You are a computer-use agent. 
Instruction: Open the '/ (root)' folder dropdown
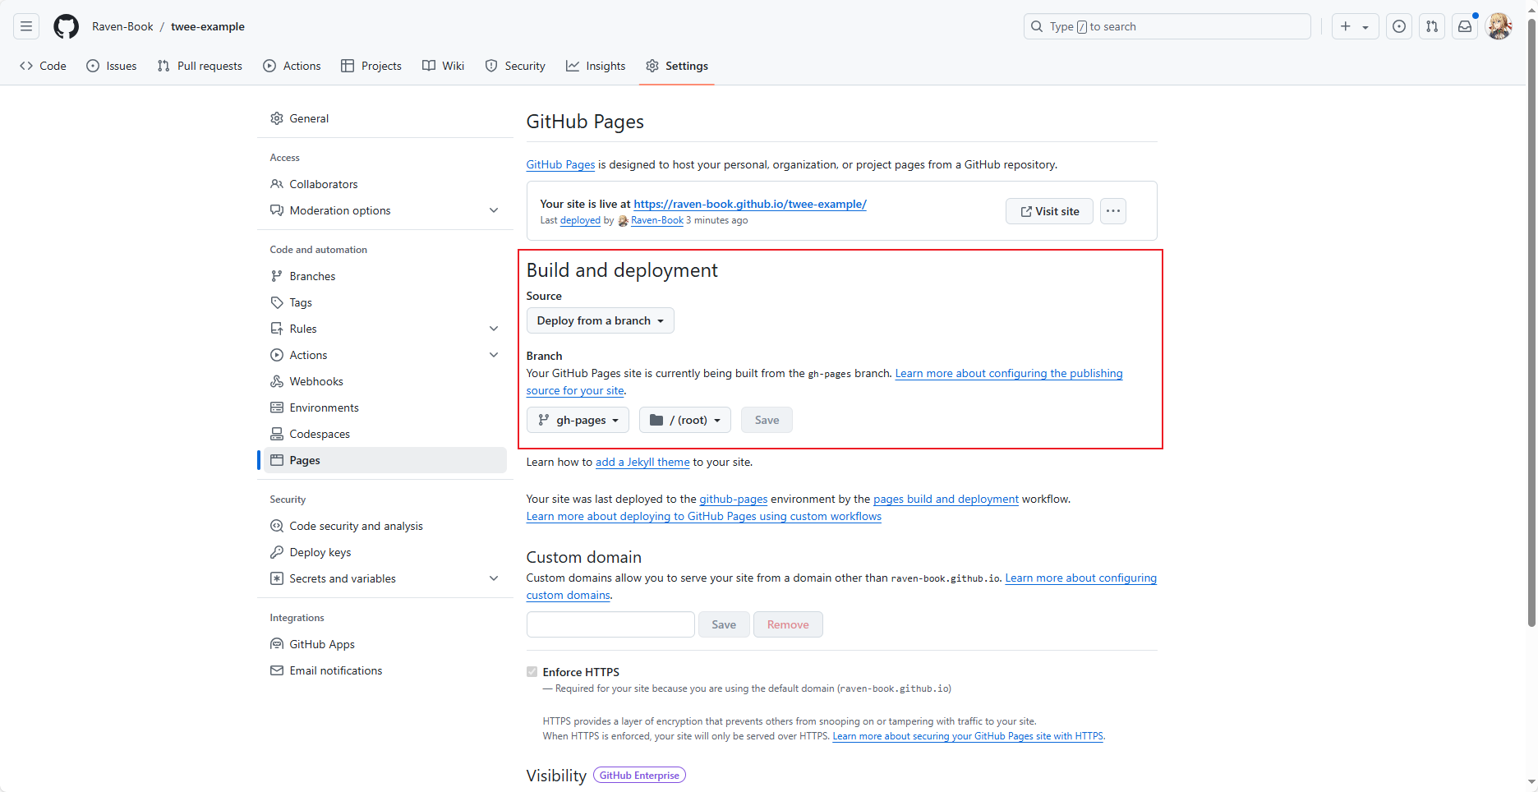point(685,420)
